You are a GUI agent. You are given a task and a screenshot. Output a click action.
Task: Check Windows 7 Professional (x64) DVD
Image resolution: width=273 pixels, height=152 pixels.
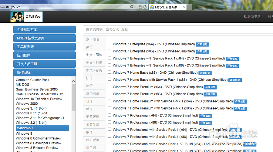pos(110,115)
